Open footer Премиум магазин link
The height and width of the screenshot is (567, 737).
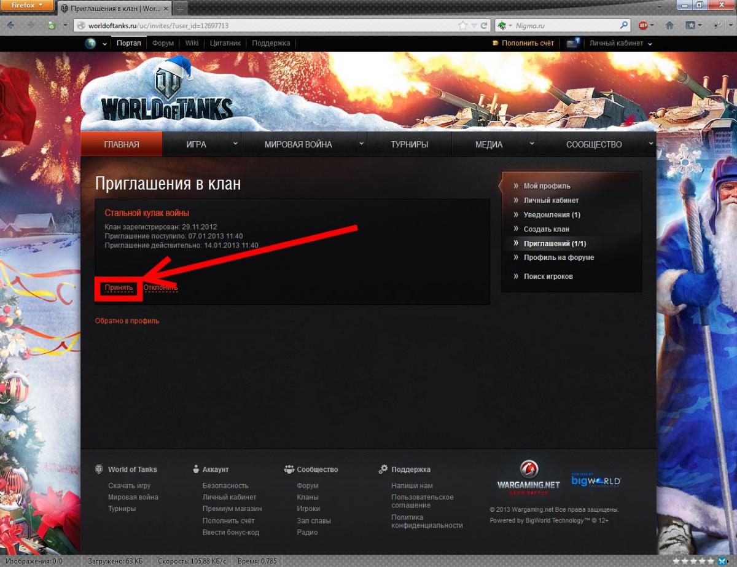232,509
